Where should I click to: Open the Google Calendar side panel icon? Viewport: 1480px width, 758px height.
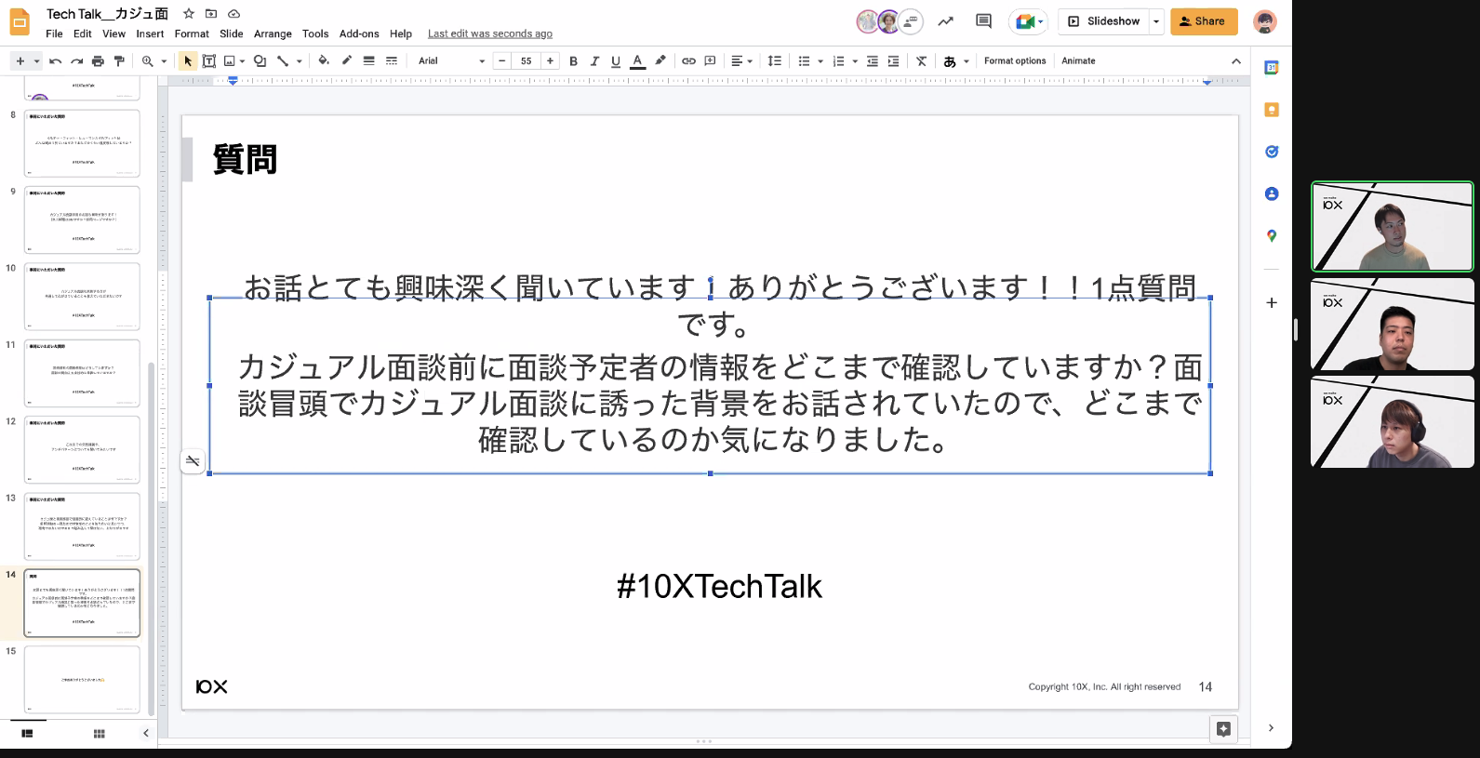1272,68
